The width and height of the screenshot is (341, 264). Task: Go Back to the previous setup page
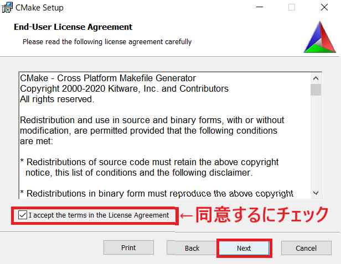point(192,248)
